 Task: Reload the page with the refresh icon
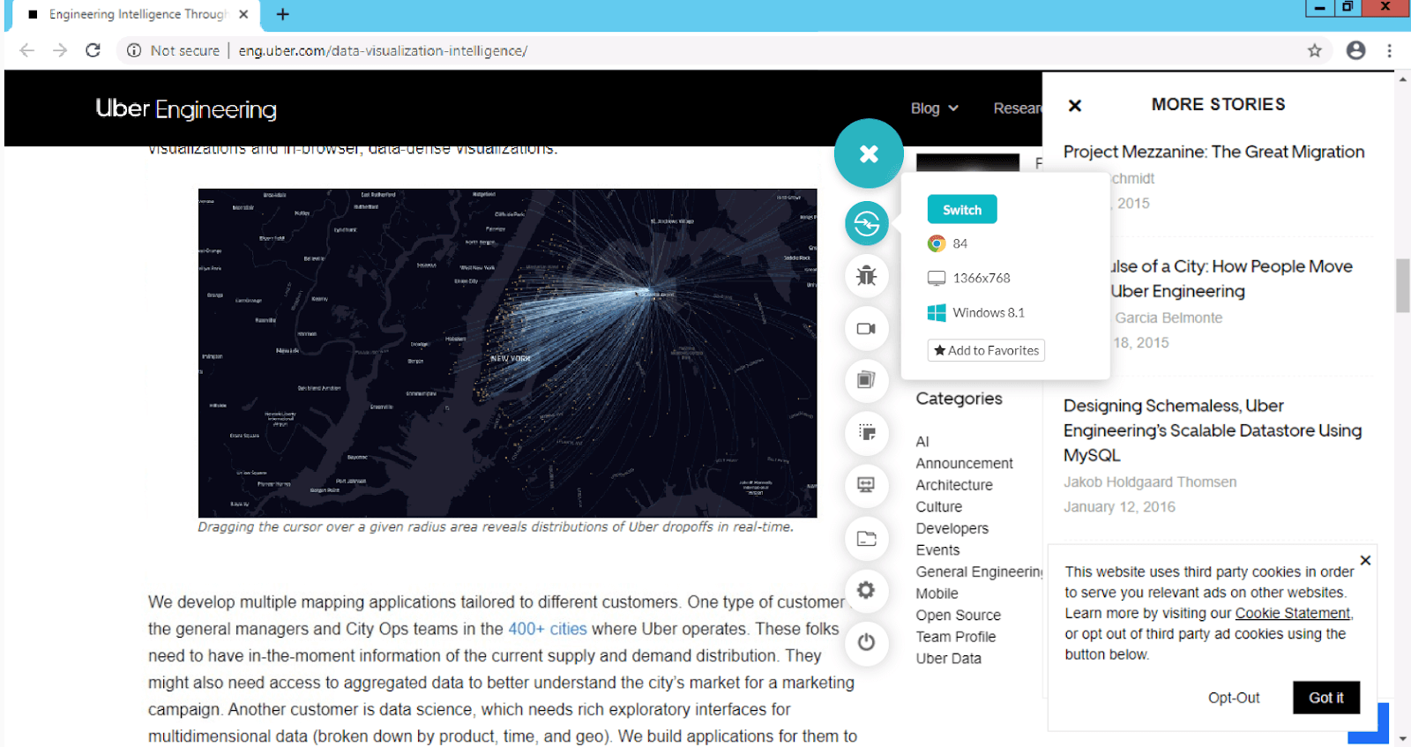coord(93,50)
